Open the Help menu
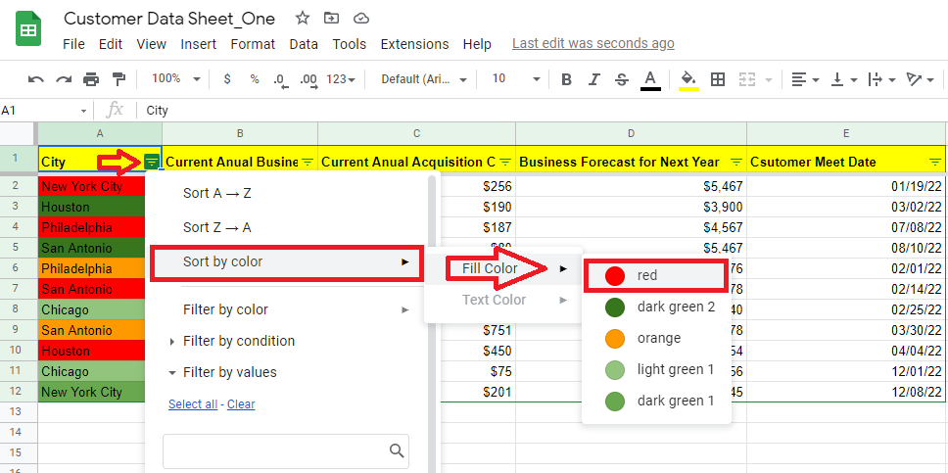This screenshot has width=948, height=473. coord(477,44)
